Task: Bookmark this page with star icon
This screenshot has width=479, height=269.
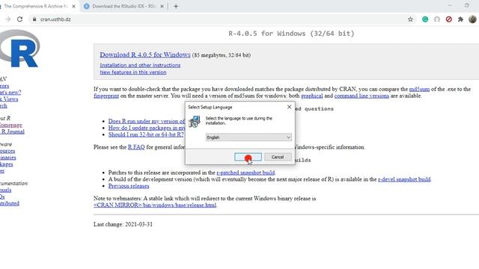Action: pos(410,19)
